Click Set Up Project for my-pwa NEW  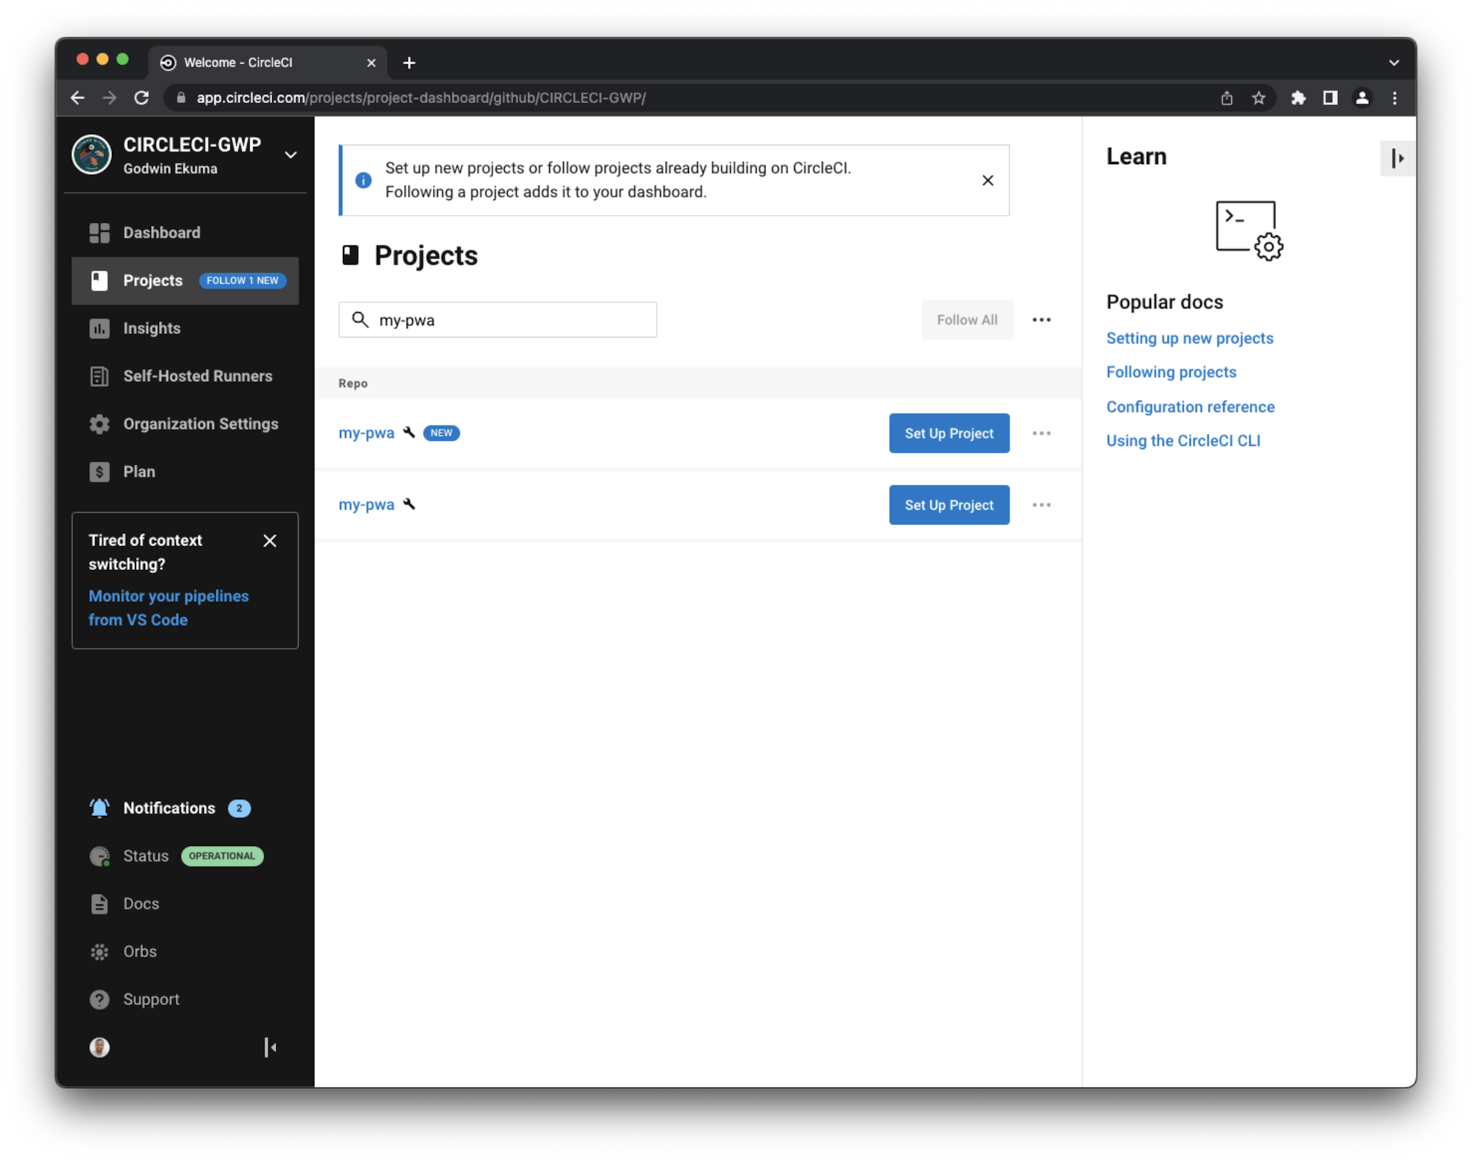pyautogui.click(x=949, y=433)
